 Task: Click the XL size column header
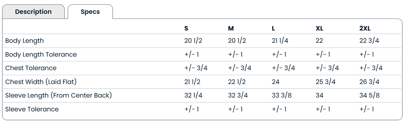319,28
